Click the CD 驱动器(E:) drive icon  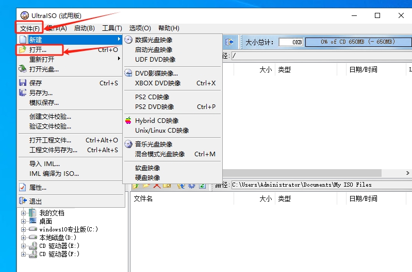point(33,246)
